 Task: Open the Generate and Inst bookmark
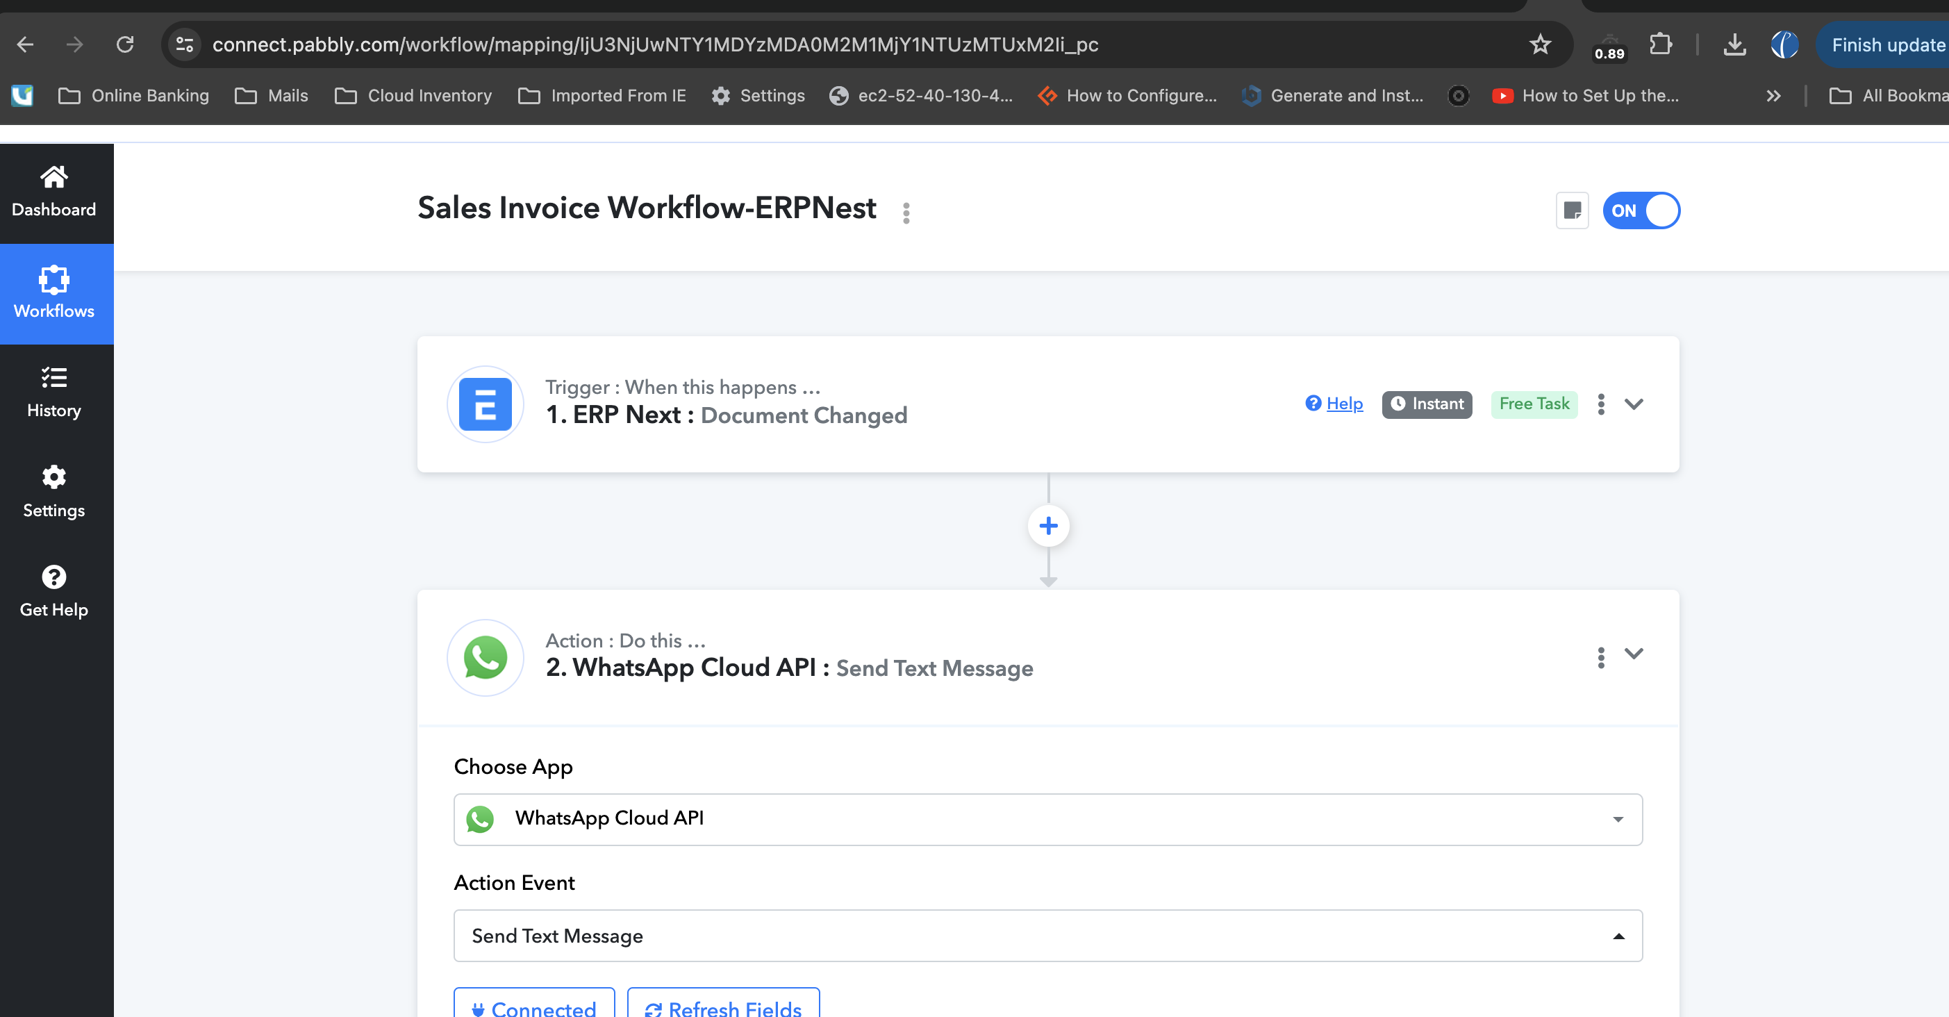click(1333, 95)
